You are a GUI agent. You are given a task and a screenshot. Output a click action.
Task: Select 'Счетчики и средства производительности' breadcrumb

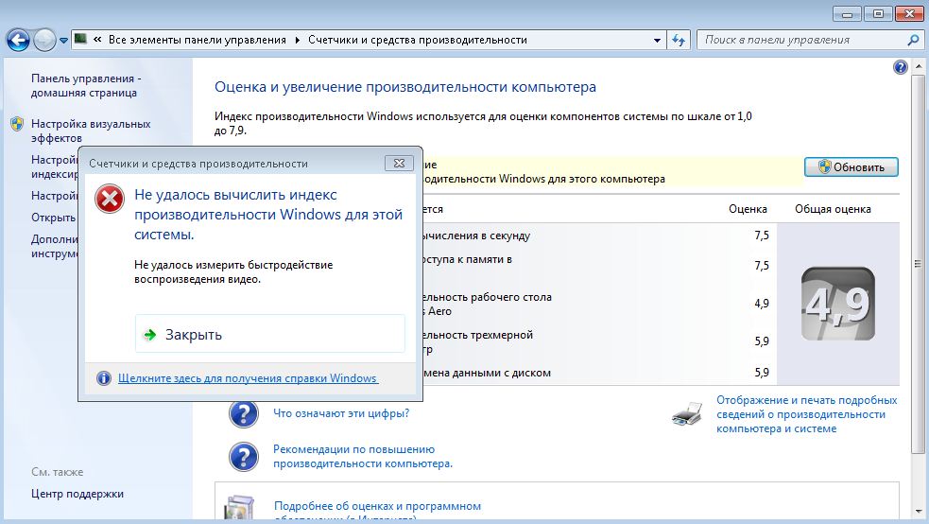(x=418, y=40)
